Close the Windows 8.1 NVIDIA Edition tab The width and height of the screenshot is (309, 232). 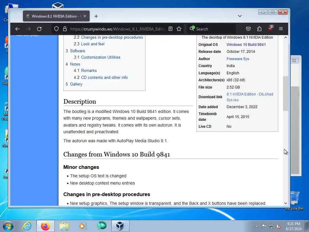click(x=85, y=16)
